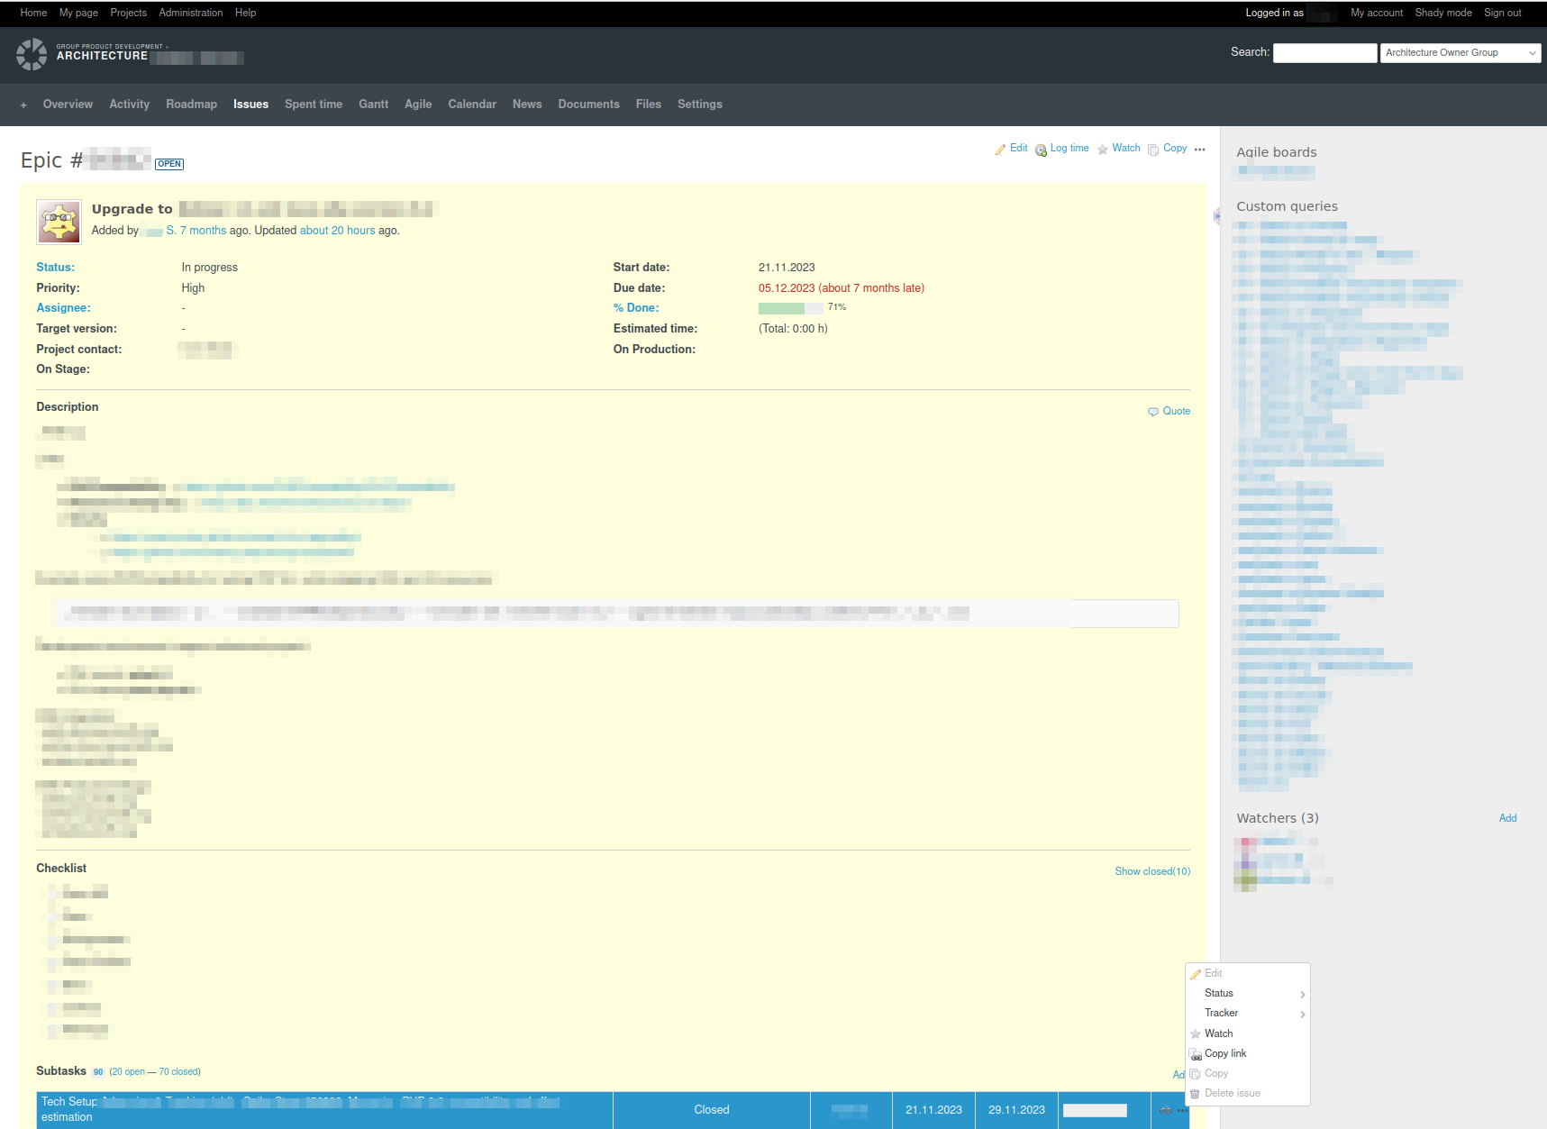Click the Edit pencil icon in issue toolbar

(x=1000, y=150)
